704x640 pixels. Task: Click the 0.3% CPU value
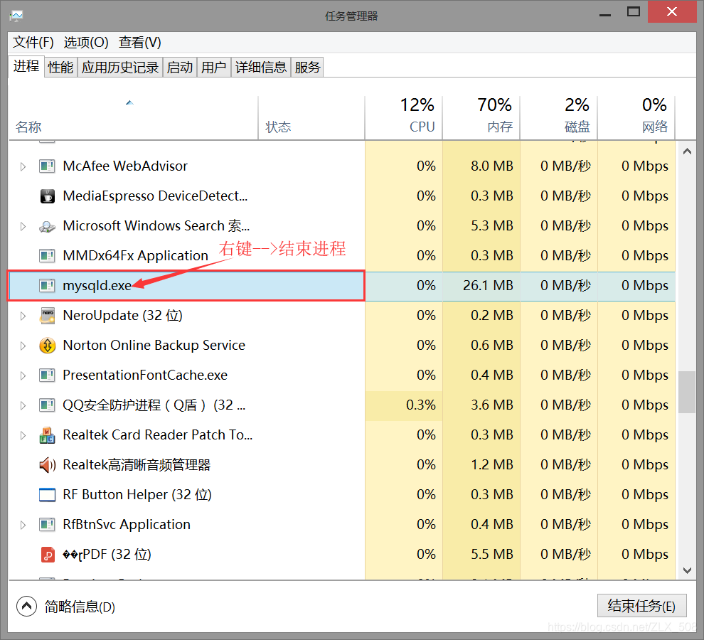pyautogui.click(x=421, y=405)
